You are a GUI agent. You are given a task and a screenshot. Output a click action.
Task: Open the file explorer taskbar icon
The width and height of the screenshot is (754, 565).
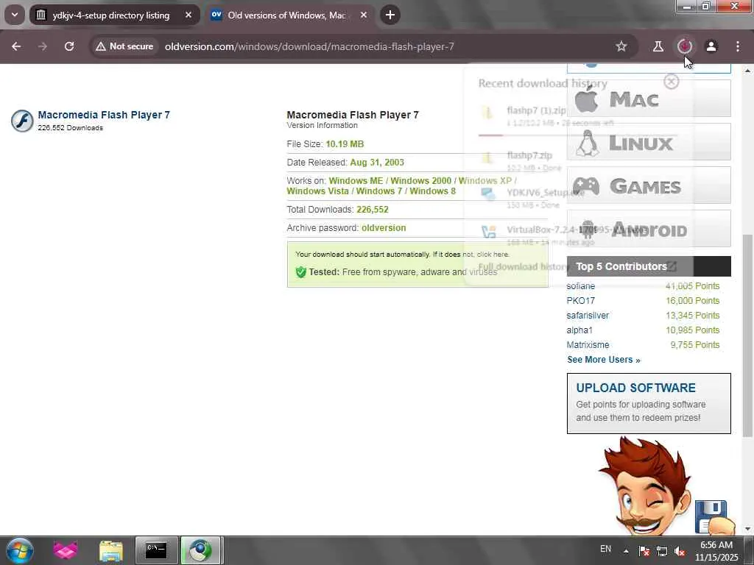coord(111,550)
